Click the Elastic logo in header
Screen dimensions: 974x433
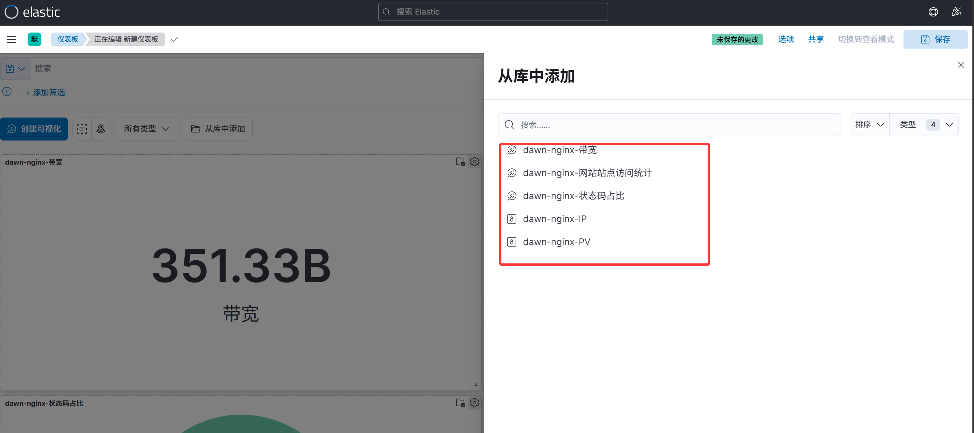32,12
